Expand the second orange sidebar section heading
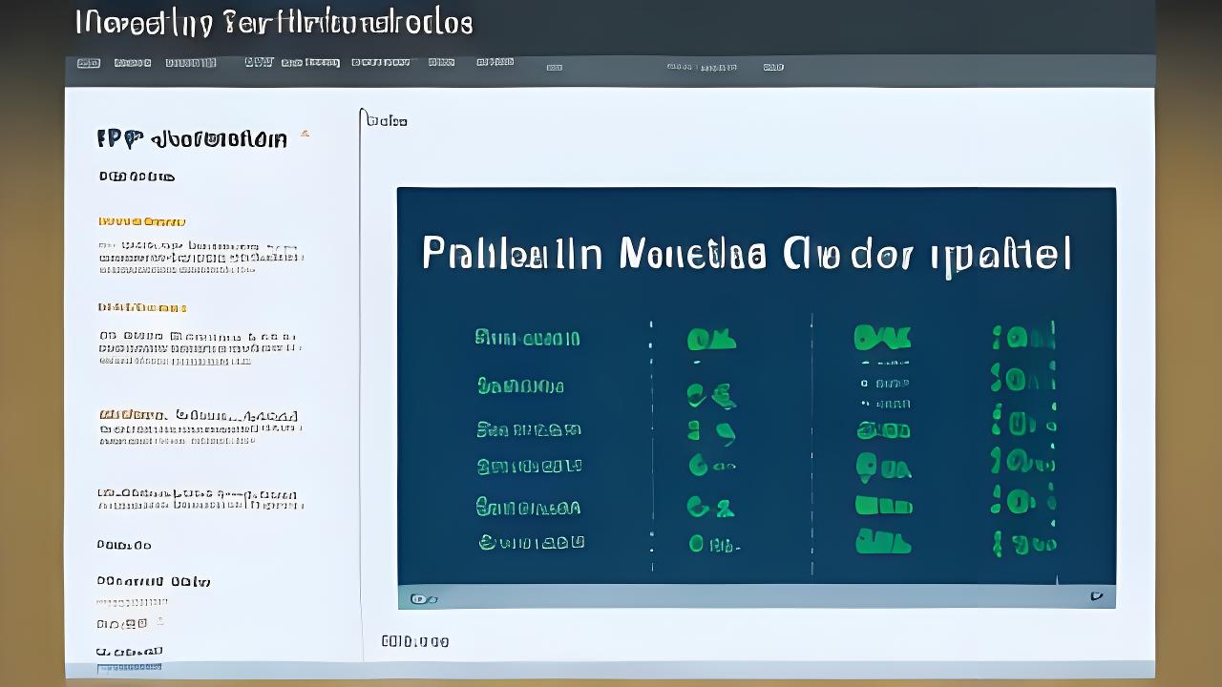The image size is (1222, 687). (141, 308)
